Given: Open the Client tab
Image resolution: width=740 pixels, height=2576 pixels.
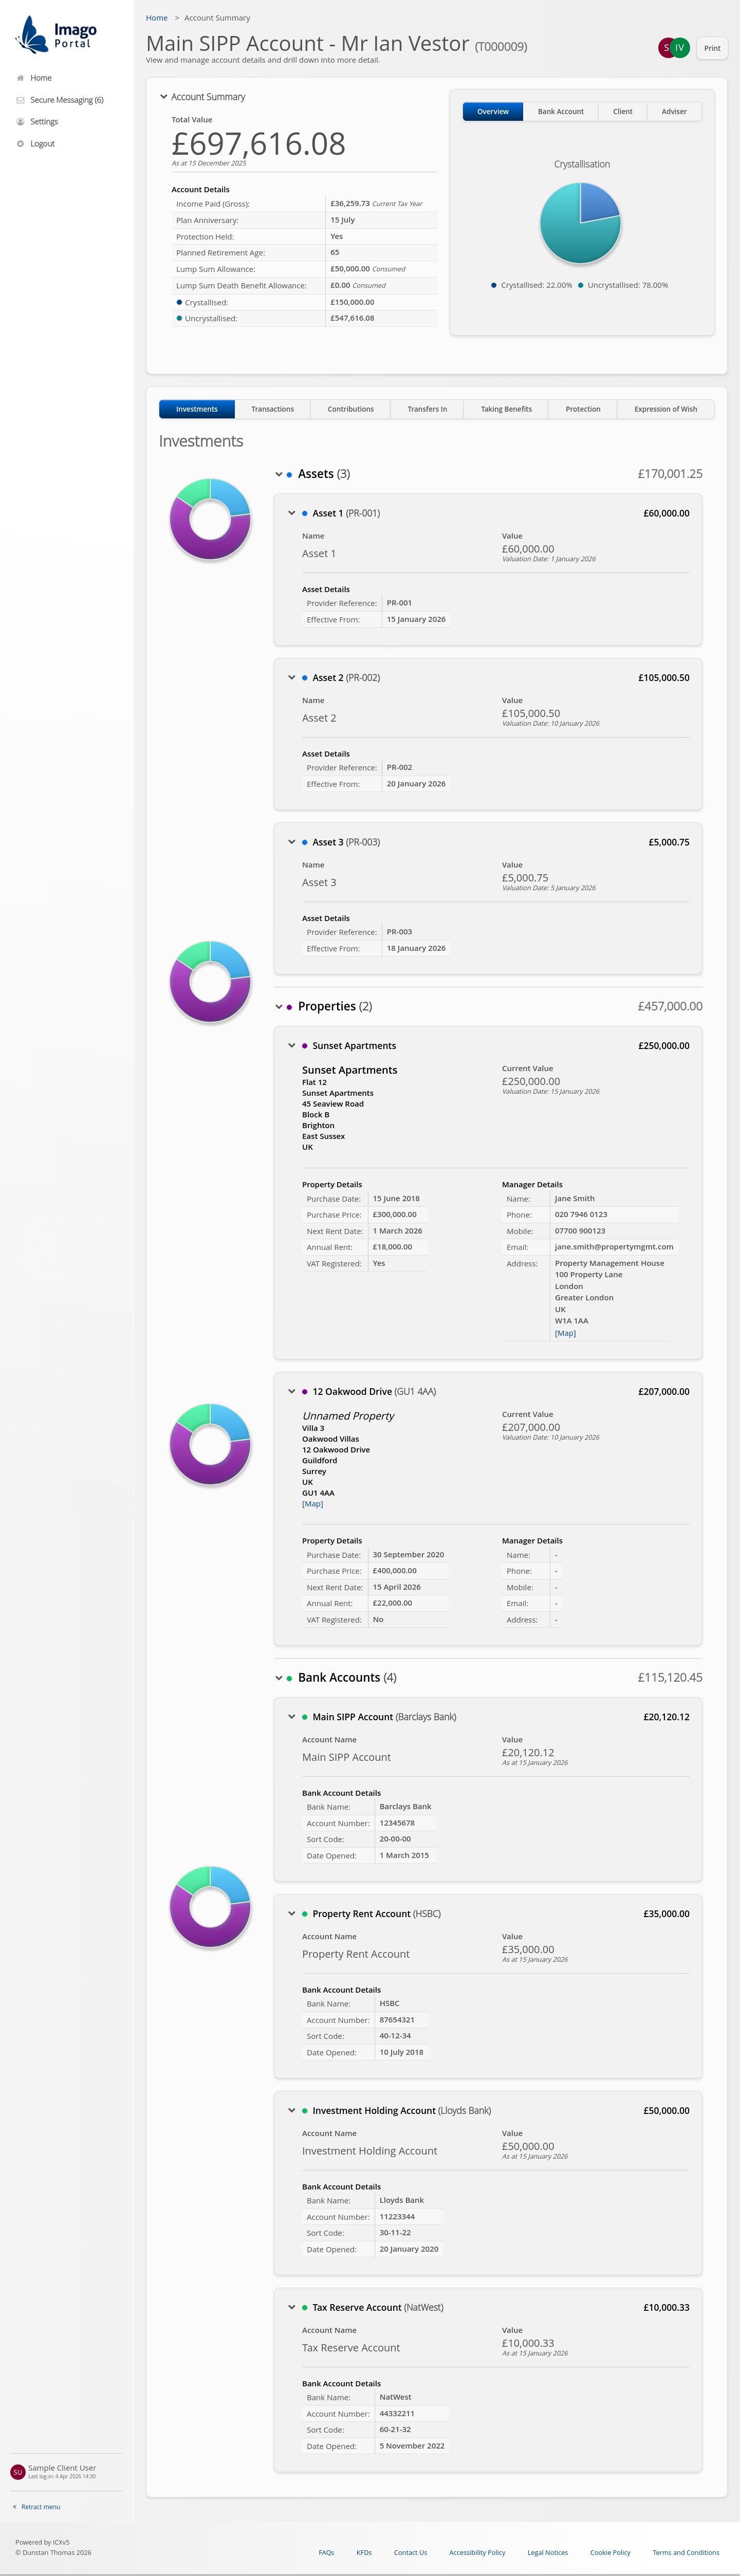Looking at the screenshot, I should [622, 112].
